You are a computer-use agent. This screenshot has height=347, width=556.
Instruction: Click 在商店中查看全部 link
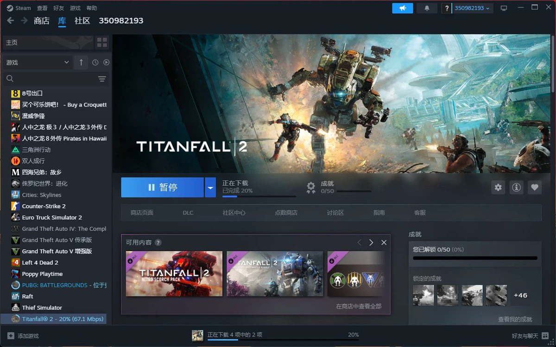pos(359,306)
